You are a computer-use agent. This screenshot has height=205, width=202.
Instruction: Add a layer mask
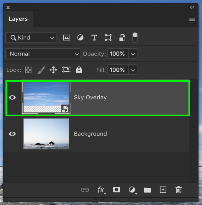click(x=116, y=190)
